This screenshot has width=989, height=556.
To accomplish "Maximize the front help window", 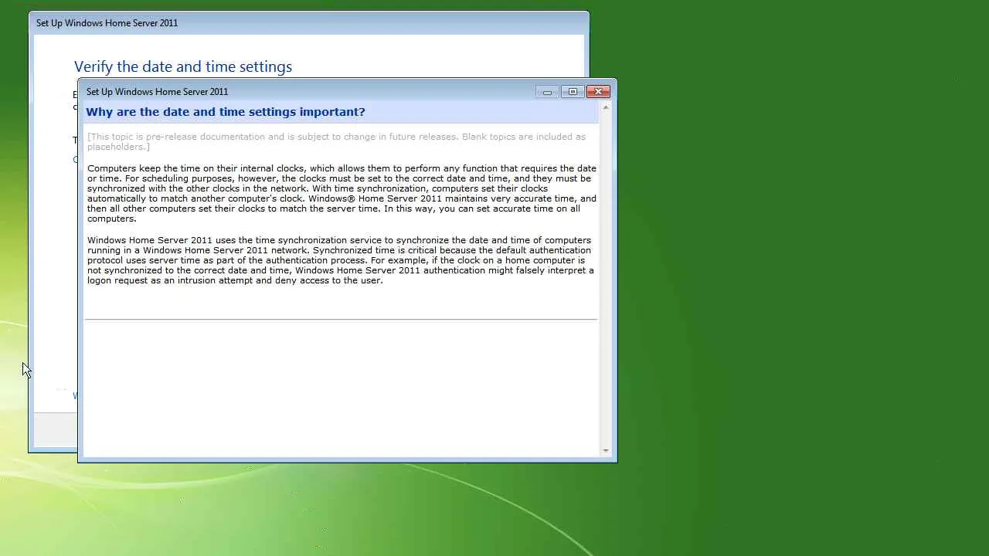I will tap(573, 92).
